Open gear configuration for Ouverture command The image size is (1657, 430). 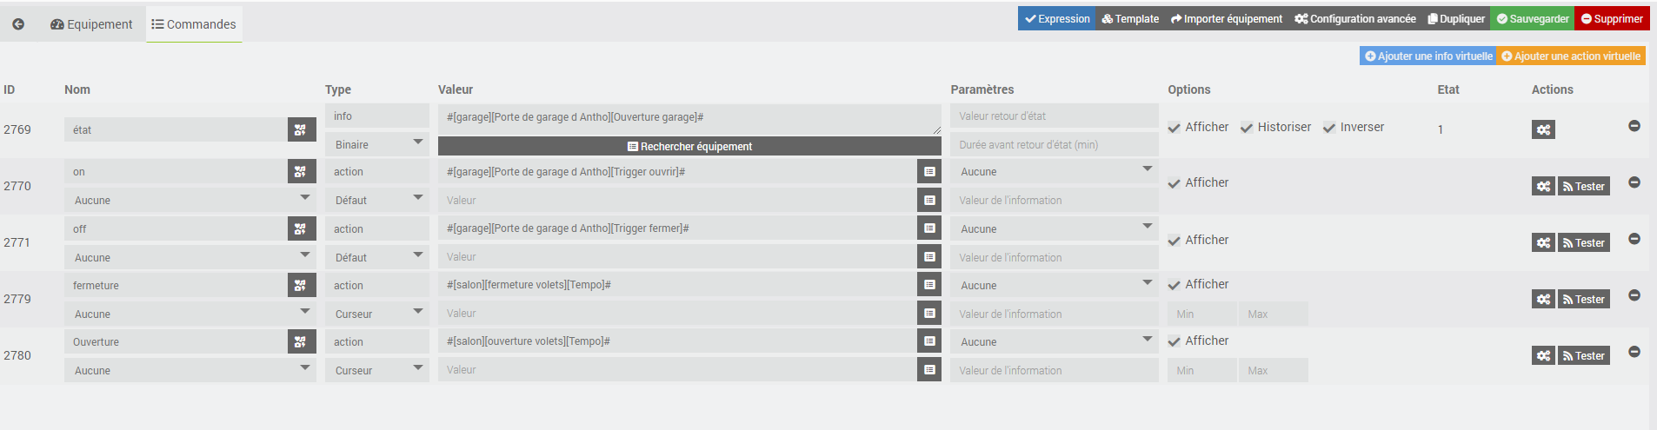pyautogui.click(x=1543, y=355)
